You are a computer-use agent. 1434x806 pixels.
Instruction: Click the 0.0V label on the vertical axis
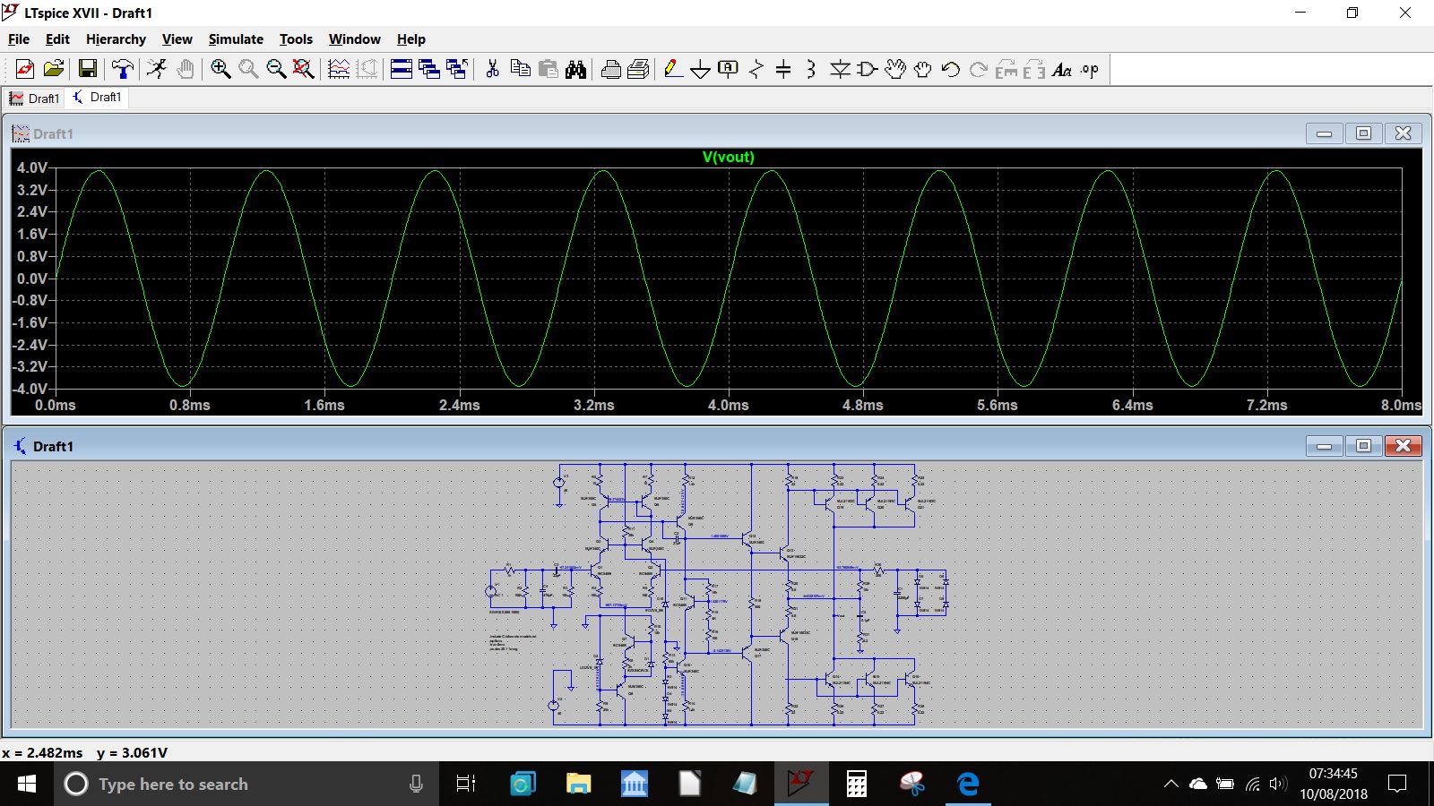pos(31,279)
